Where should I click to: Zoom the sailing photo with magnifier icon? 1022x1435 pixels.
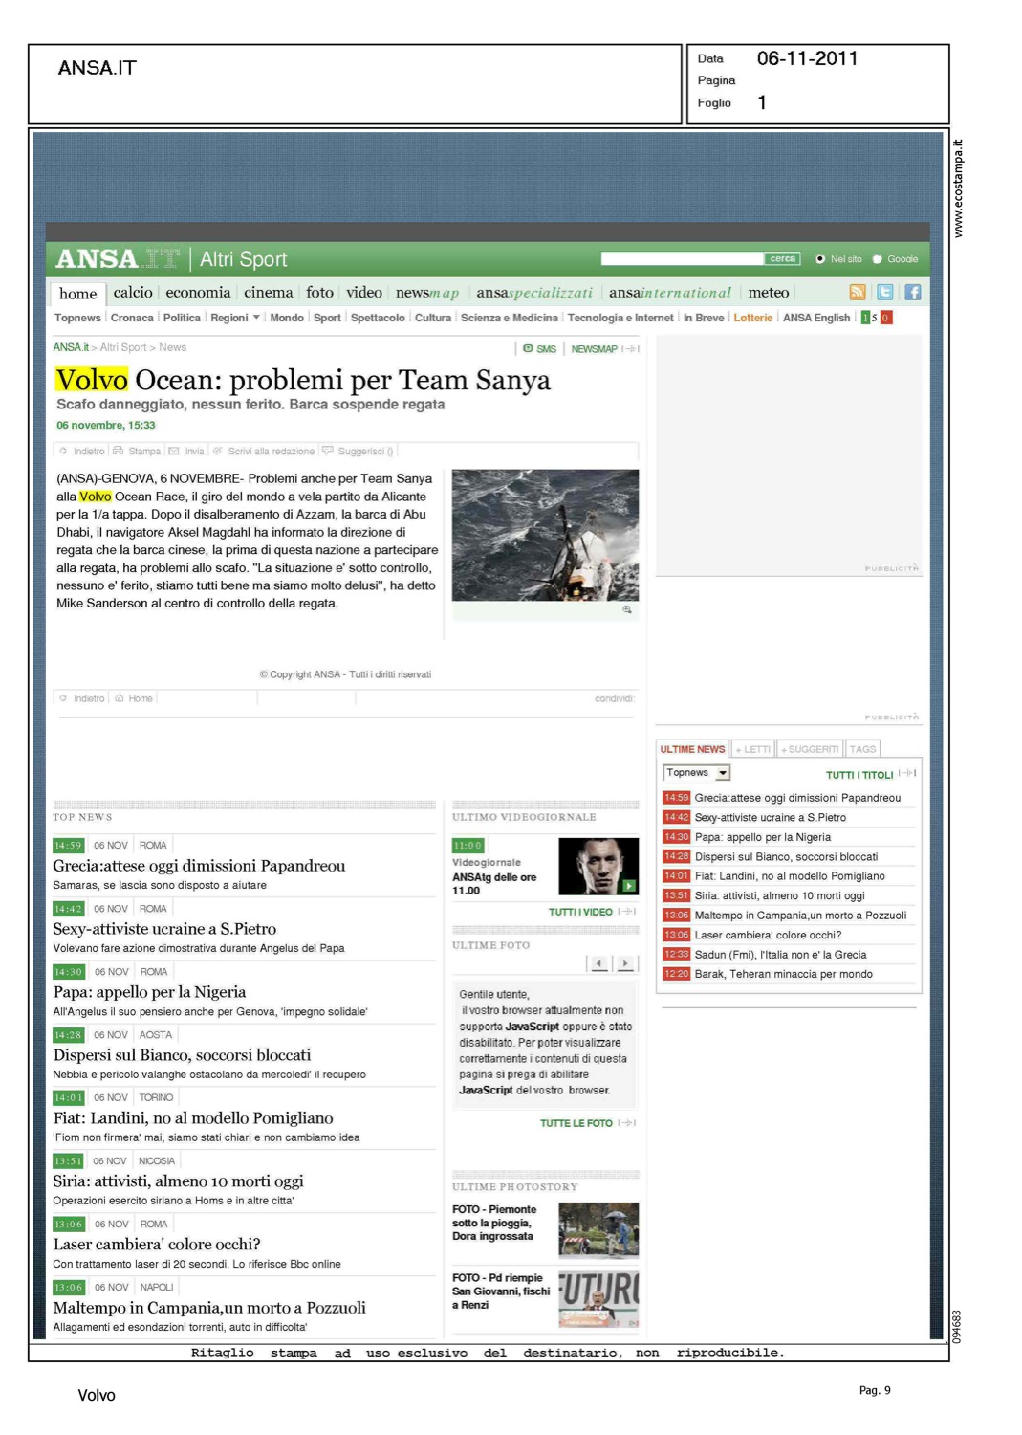coord(627,609)
